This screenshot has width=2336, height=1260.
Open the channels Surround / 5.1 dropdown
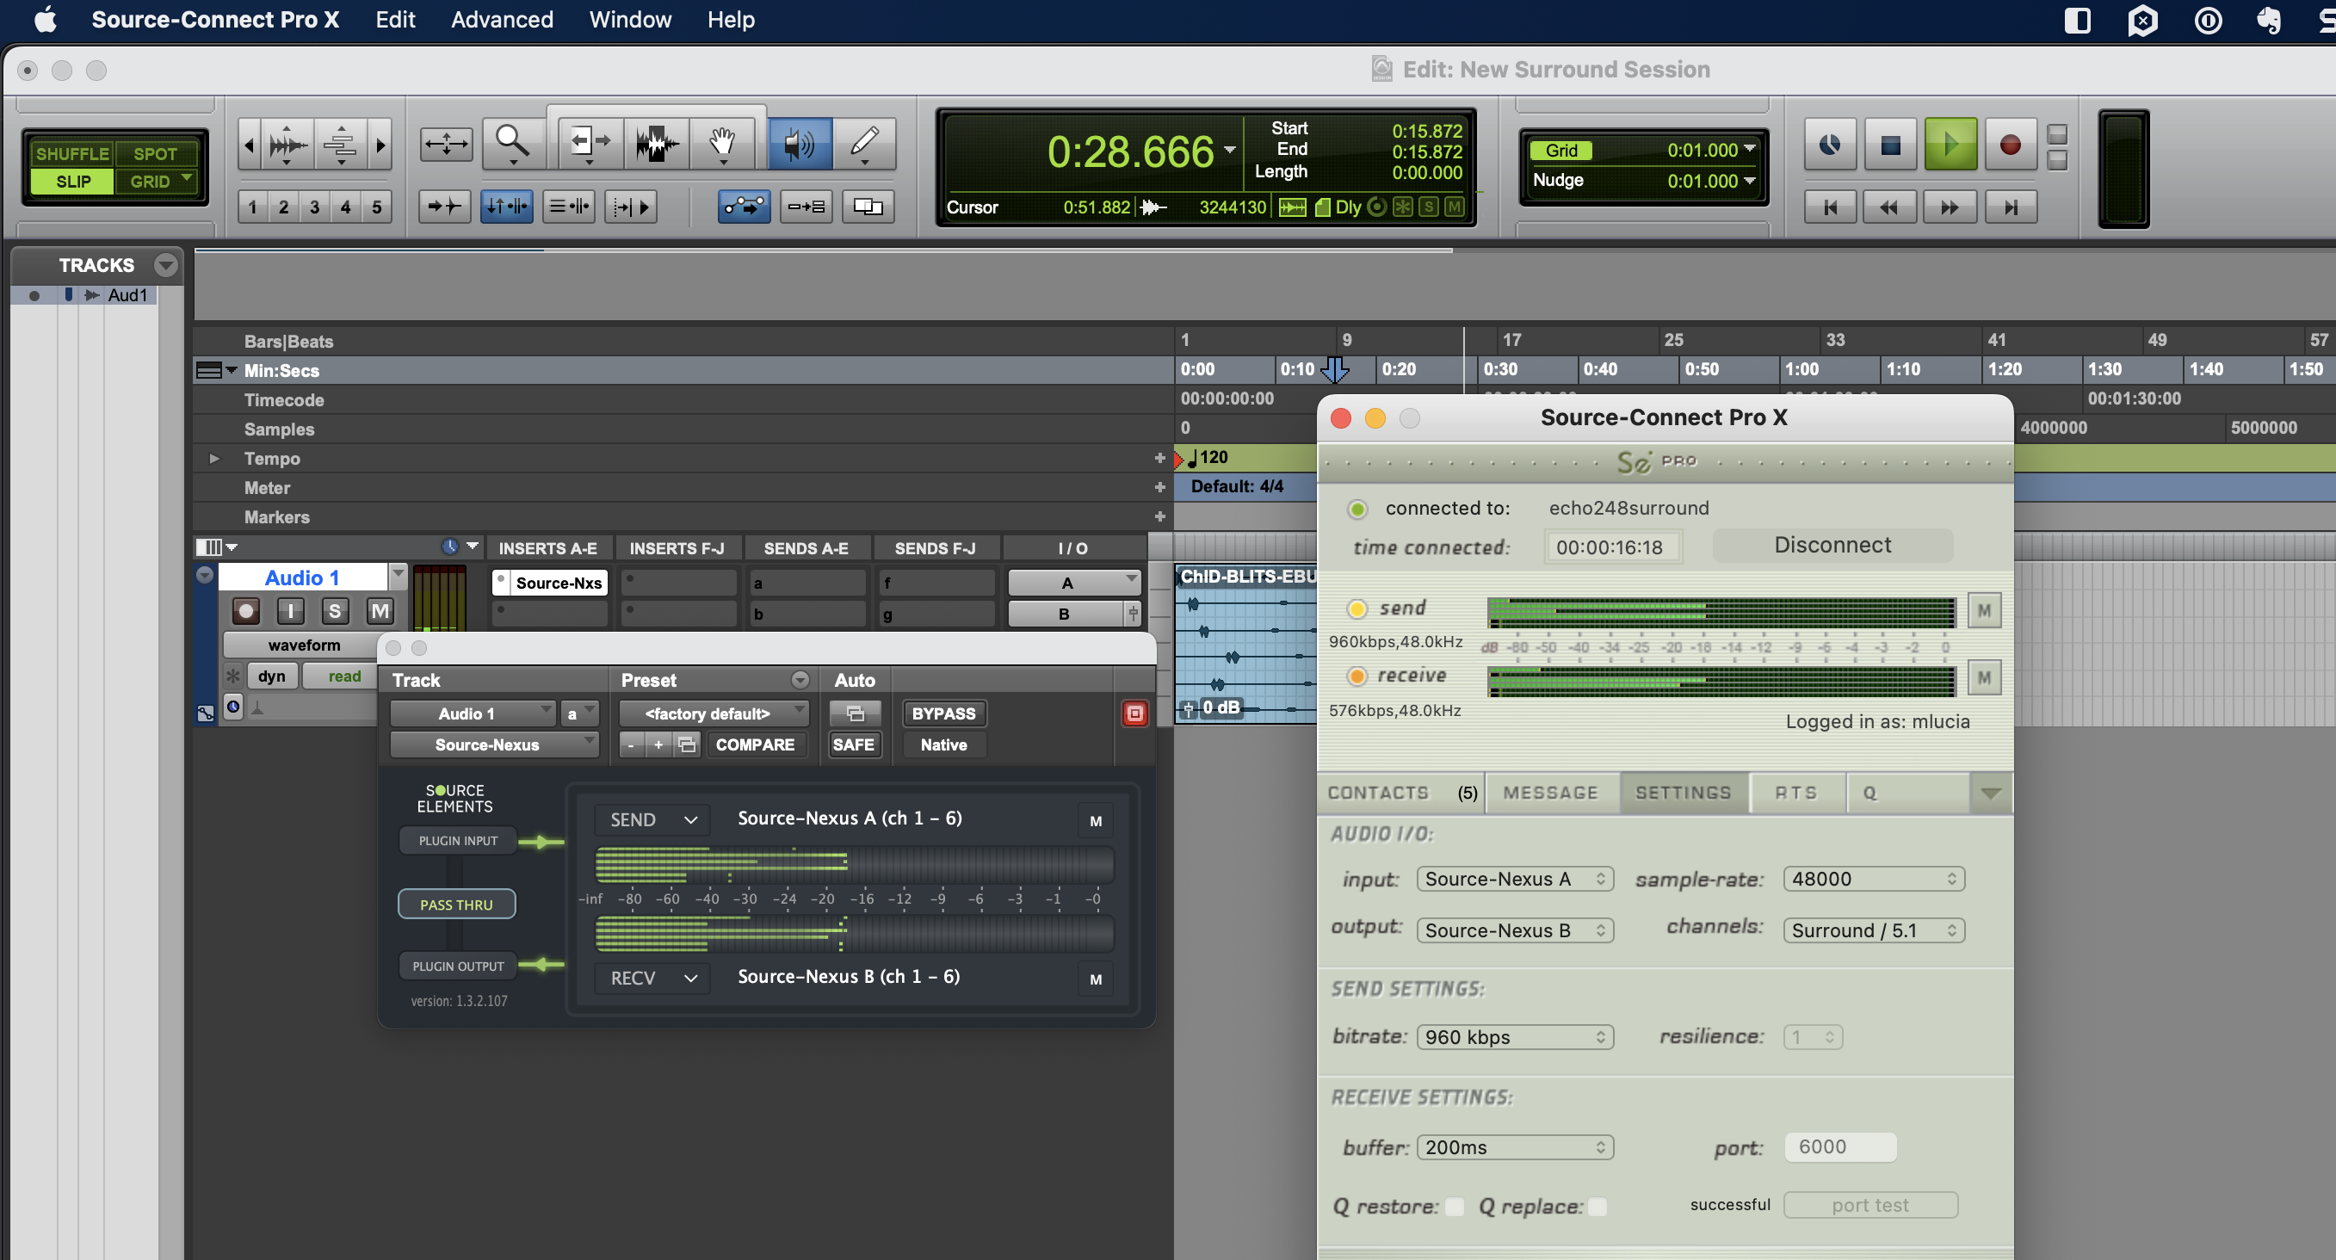click(x=1873, y=930)
